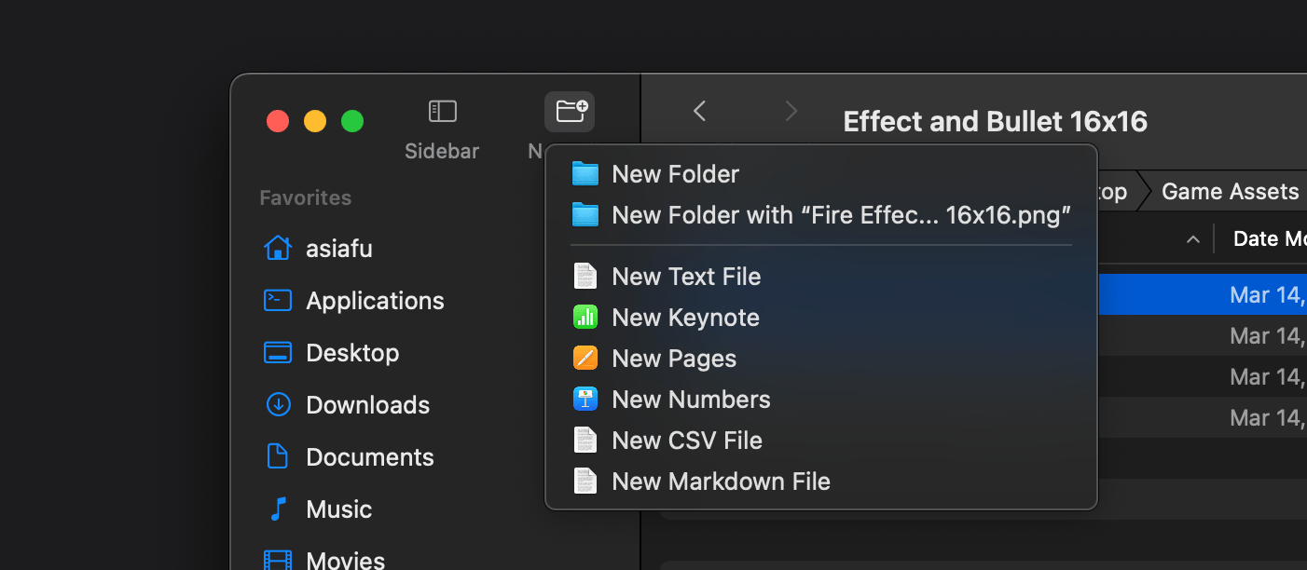Open Music from sidebar favorites
The width and height of the screenshot is (1307, 570).
[x=338, y=509]
